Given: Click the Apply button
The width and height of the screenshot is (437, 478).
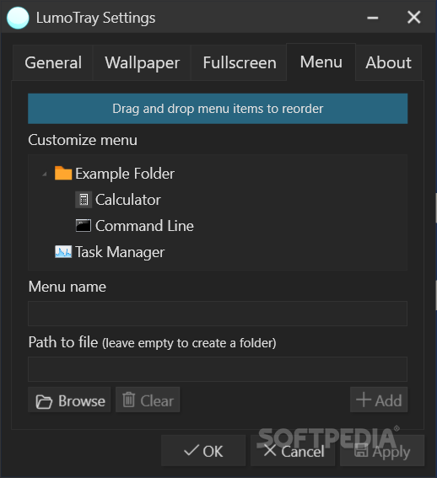Looking at the screenshot, I should click(382, 450).
